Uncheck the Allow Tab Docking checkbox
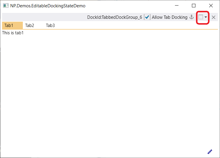 [147, 17]
